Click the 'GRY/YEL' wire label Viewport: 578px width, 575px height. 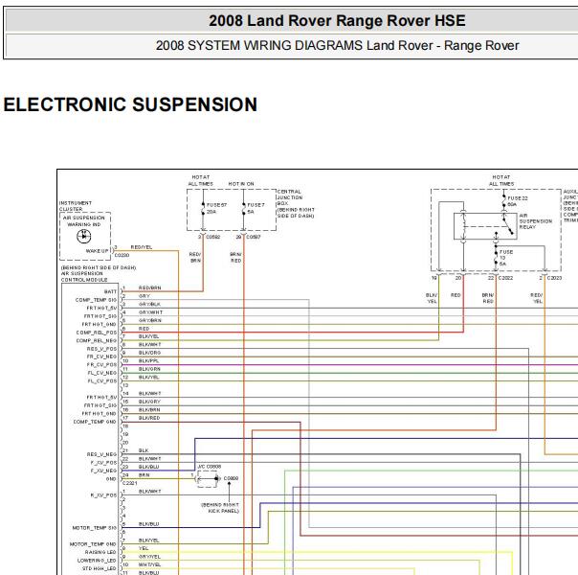(149, 557)
